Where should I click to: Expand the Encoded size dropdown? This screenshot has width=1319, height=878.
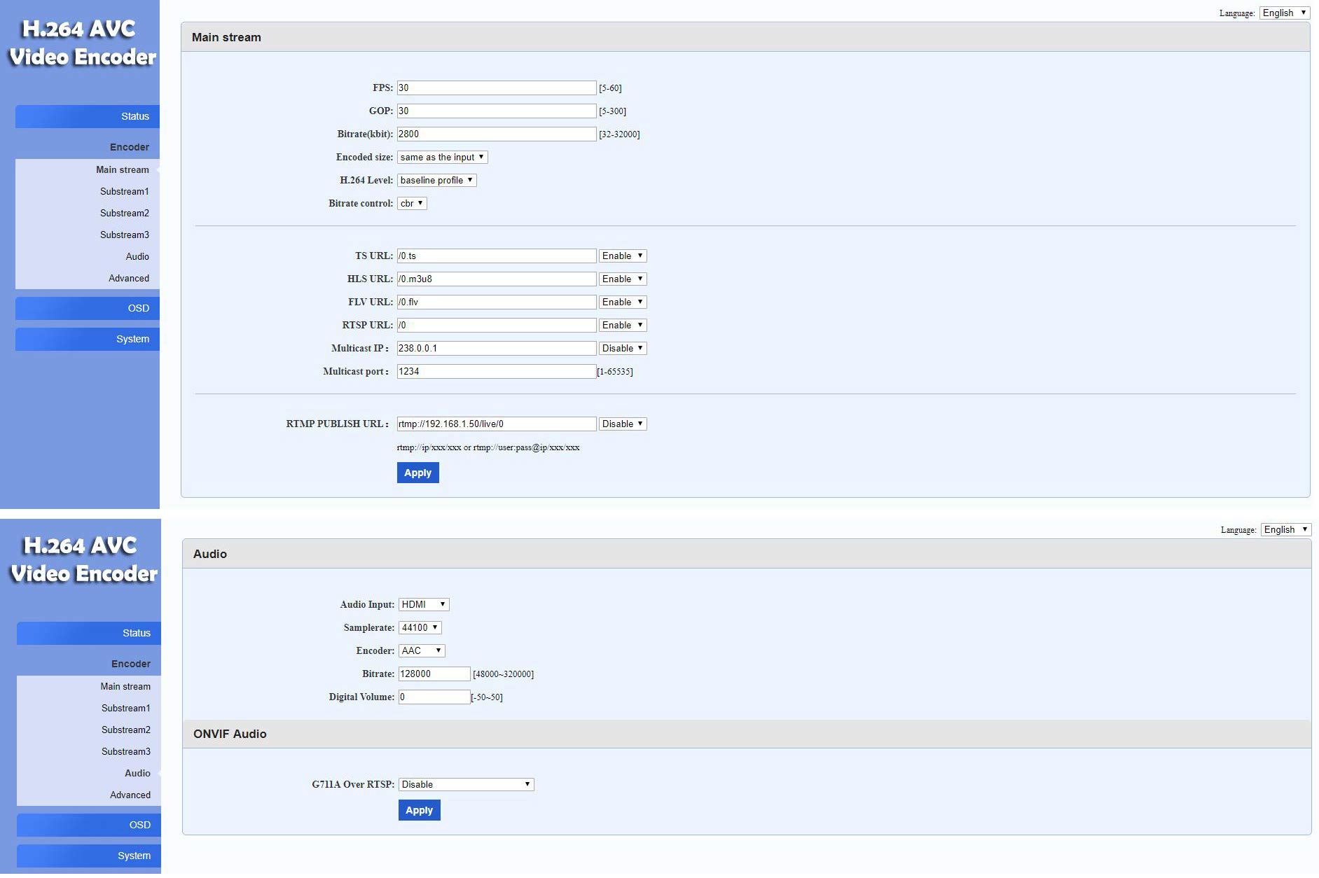[442, 157]
